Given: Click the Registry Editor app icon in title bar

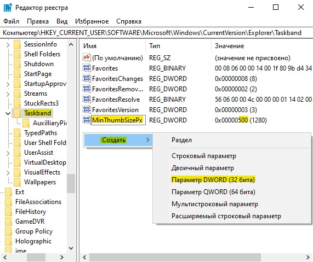Looking at the screenshot, I should pos(8,8).
